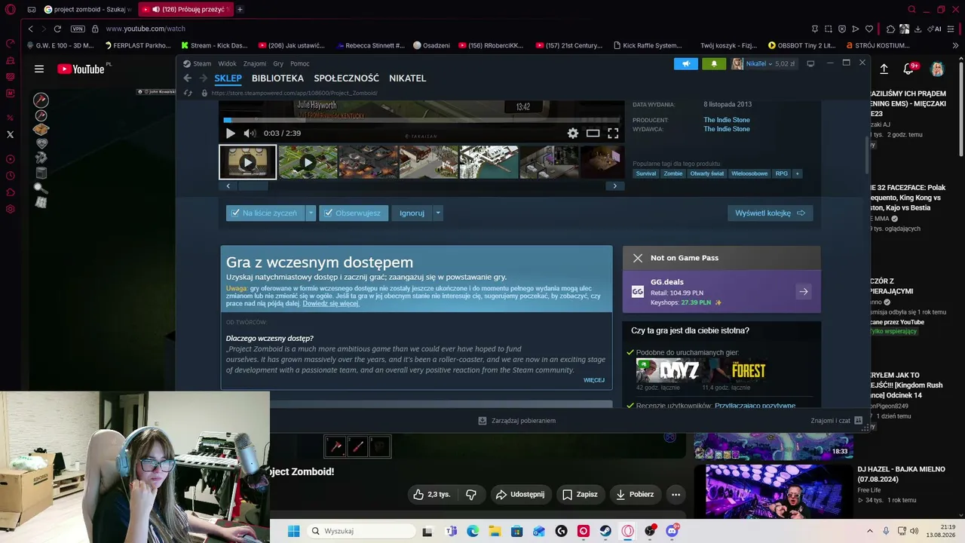Viewport: 965px width, 543px height.
Task: Open Discord from the Windows taskbar
Action: tap(672, 531)
